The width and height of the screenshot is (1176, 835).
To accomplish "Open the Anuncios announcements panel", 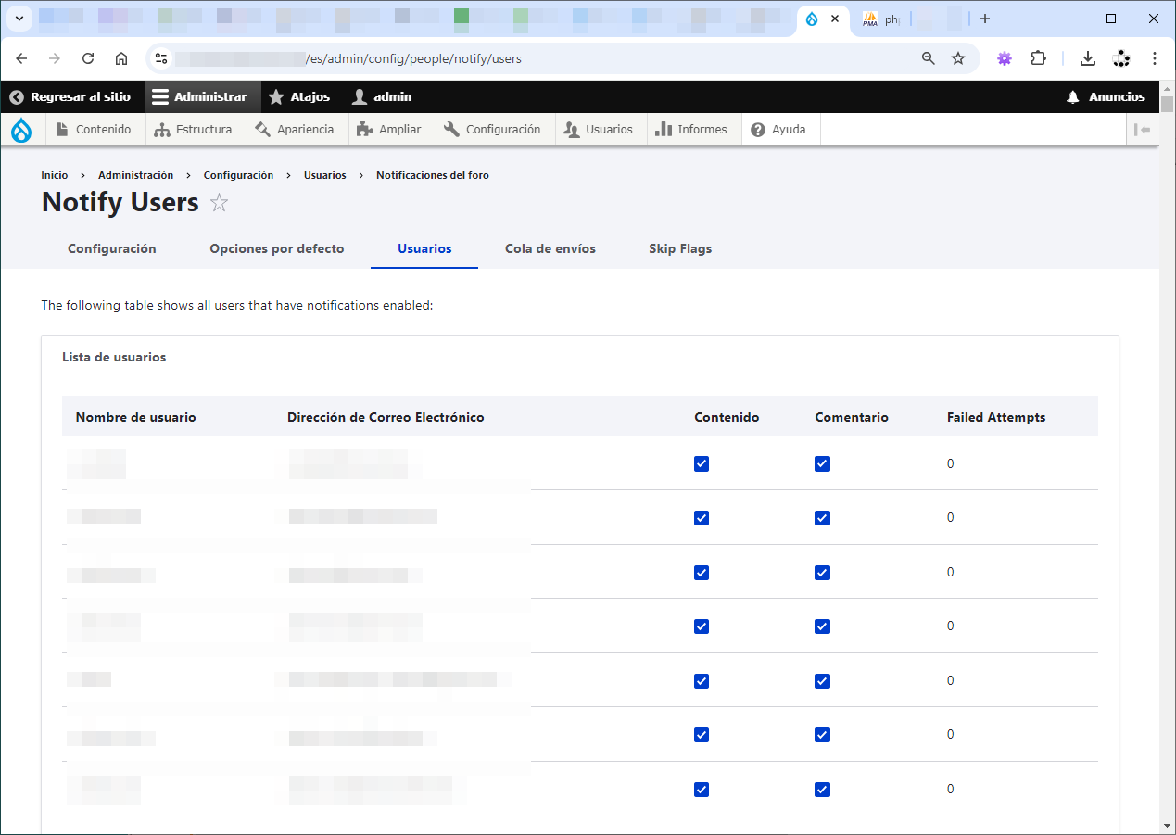I will pos(1106,96).
